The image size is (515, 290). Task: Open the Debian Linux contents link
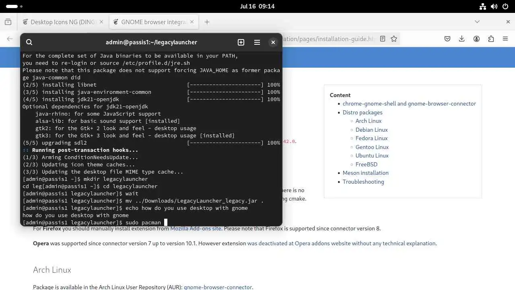coord(371,130)
